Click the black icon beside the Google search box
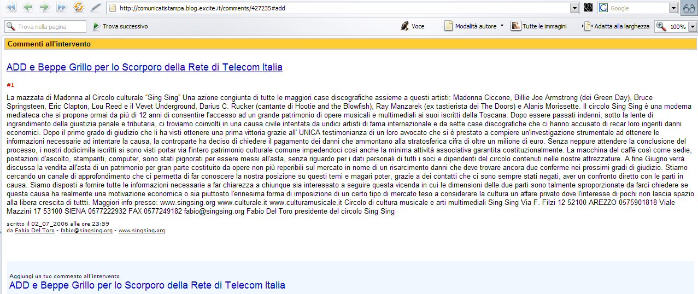The width and height of the screenshot is (698, 294). (x=588, y=8)
